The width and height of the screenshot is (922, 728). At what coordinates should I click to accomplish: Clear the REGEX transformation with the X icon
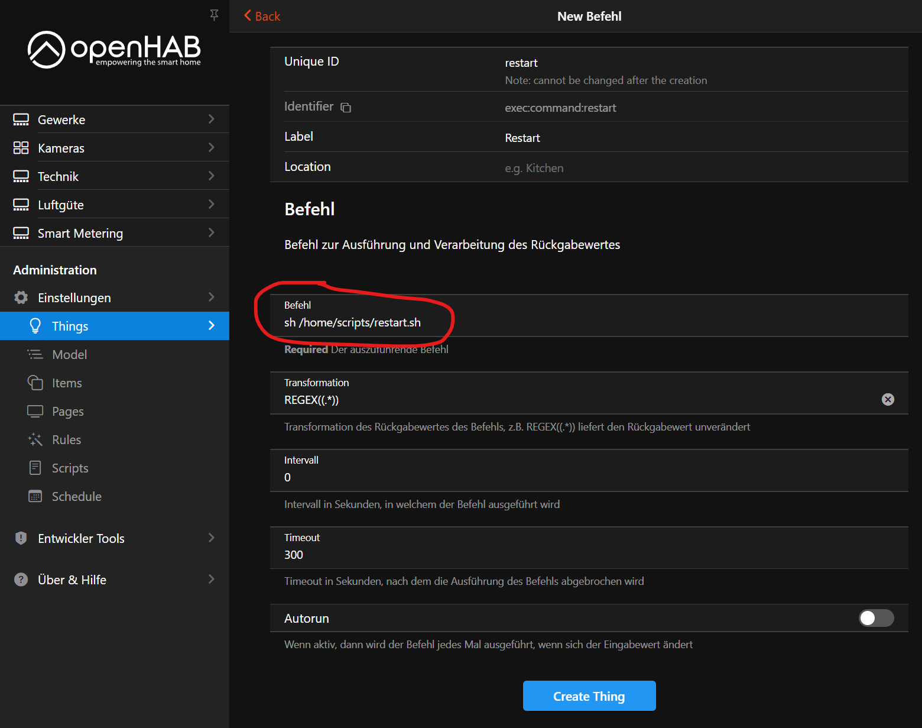pos(888,400)
